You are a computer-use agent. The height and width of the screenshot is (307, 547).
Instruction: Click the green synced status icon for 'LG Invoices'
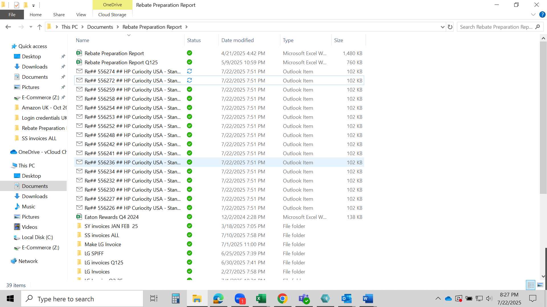189,271
